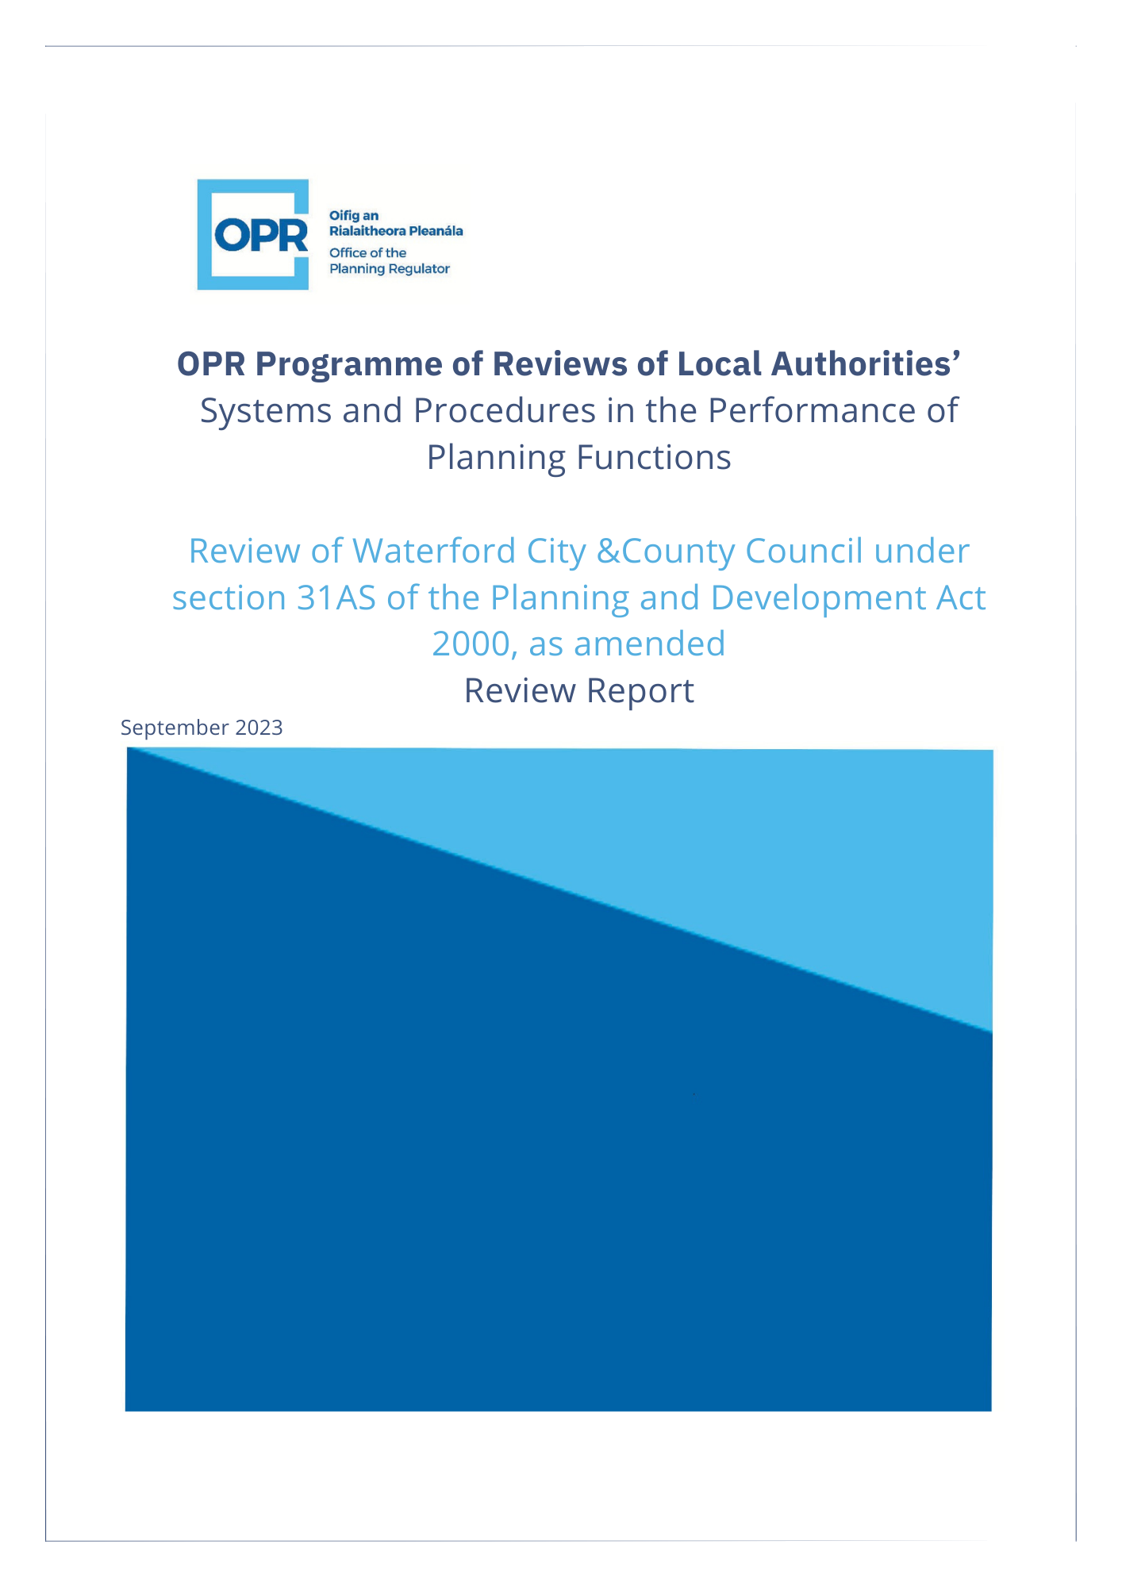The width and height of the screenshot is (1122, 1587).
Task: Click the 'Review of Waterford City' line
Action: (578, 551)
